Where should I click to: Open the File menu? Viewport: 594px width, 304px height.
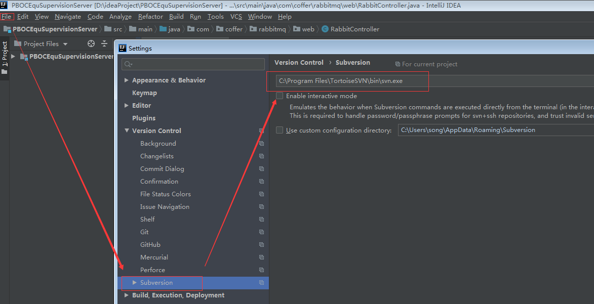click(x=7, y=17)
